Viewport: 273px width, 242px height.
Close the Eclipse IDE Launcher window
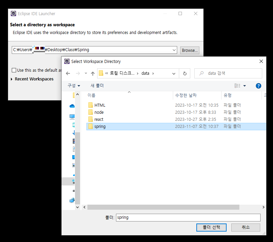[196, 13]
